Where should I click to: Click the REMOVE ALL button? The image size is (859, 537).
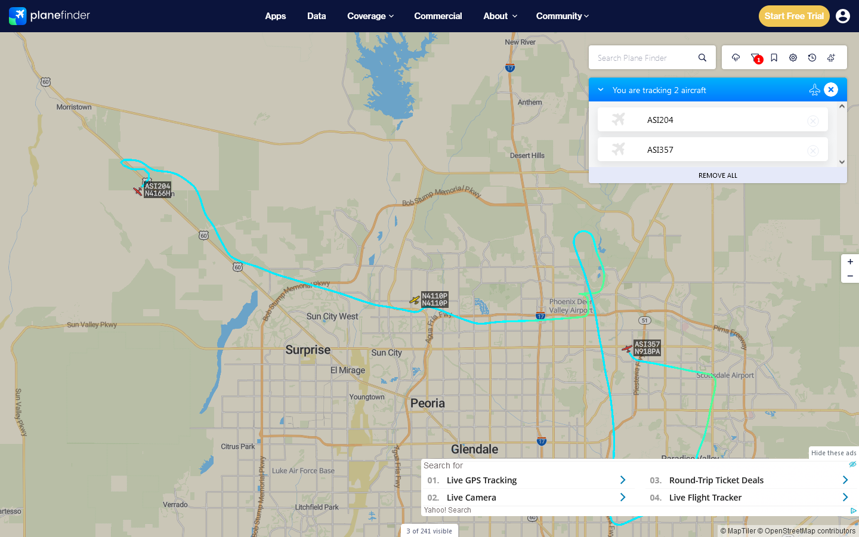tap(718, 175)
